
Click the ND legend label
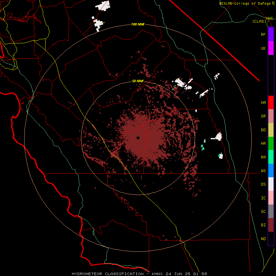pos(263,239)
